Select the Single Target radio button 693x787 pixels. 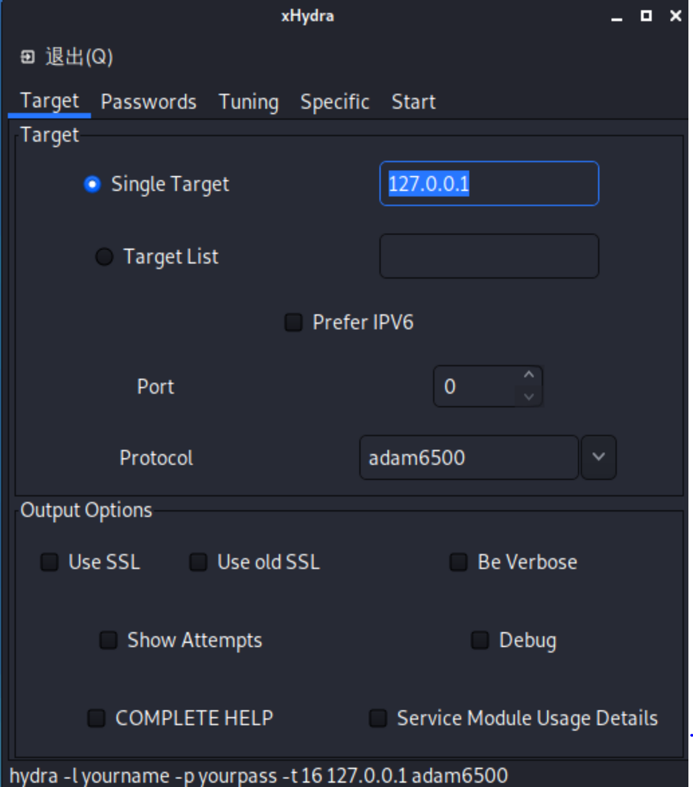pos(92,184)
